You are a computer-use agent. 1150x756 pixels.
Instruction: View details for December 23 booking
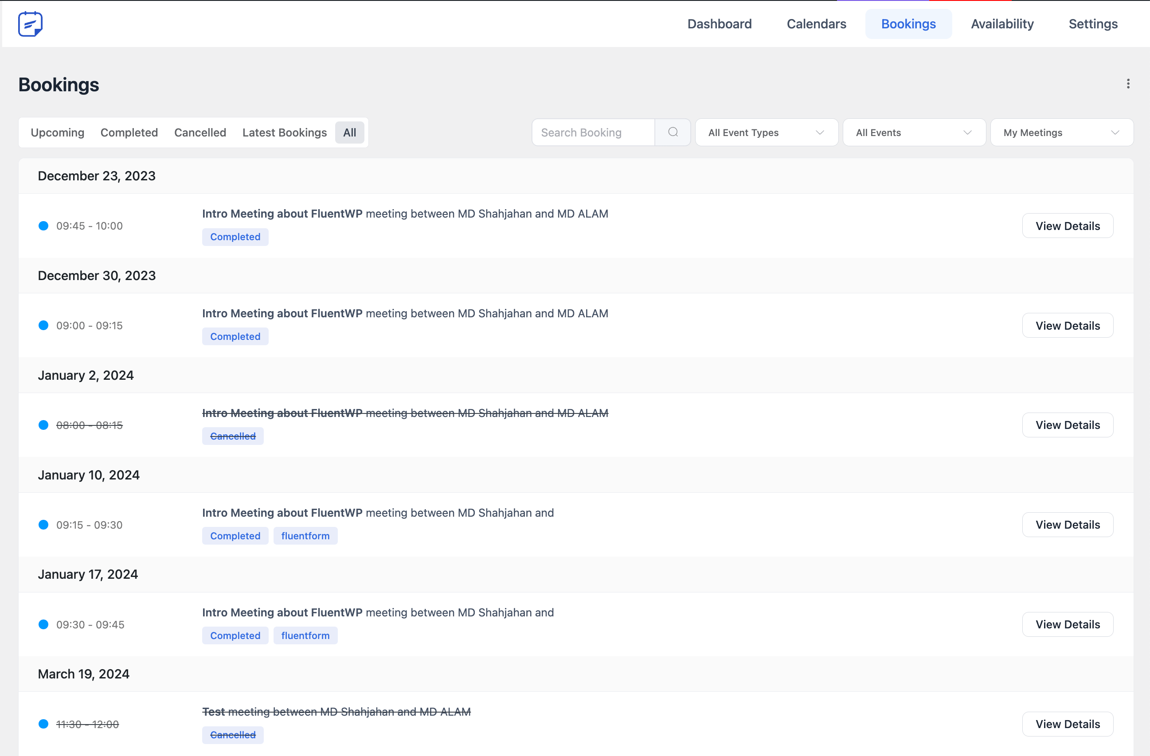point(1068,225)
